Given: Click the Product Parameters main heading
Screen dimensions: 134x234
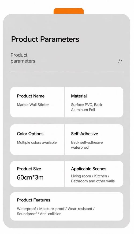Looking at the screenshot, I should (x=45, y=39).
